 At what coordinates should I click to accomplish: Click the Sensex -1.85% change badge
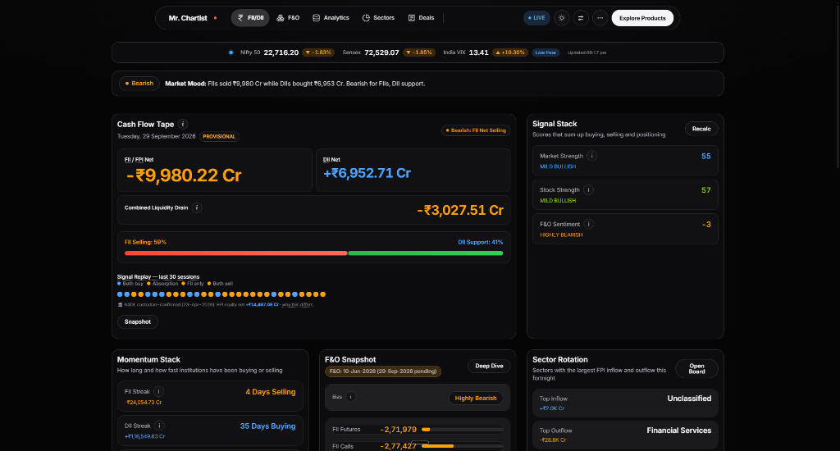419,52
